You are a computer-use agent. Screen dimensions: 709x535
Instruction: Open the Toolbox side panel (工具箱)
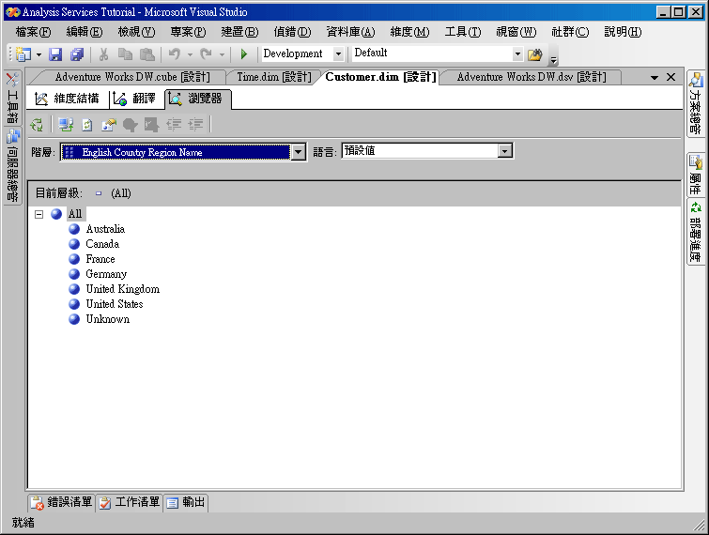[x=12, y=98]
